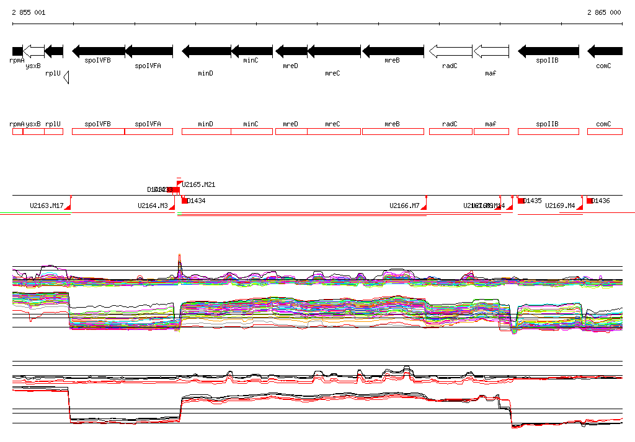Choose the red-outlined radC box
635x442 pixels.
click(451, 131)
